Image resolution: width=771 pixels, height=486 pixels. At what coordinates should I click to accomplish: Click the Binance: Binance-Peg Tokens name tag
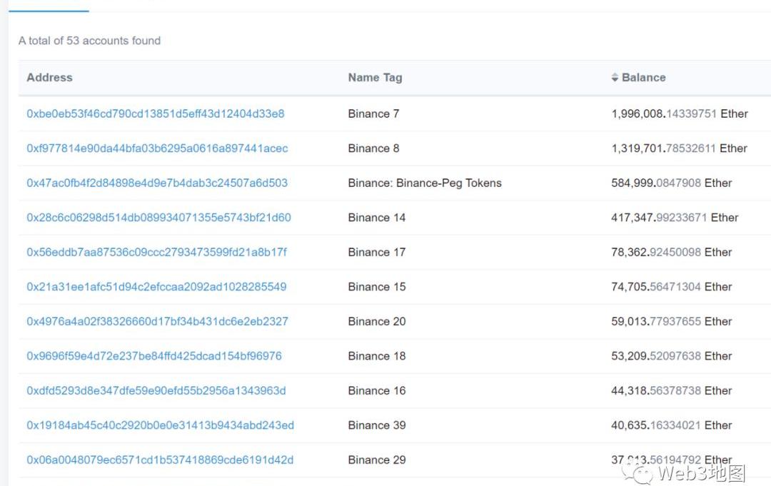[425, 183]
